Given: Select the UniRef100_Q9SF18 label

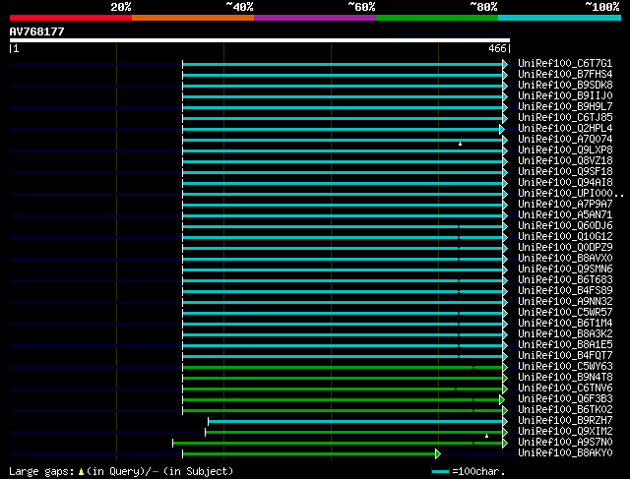Looking at the screenshot, I should pos(565,172).
